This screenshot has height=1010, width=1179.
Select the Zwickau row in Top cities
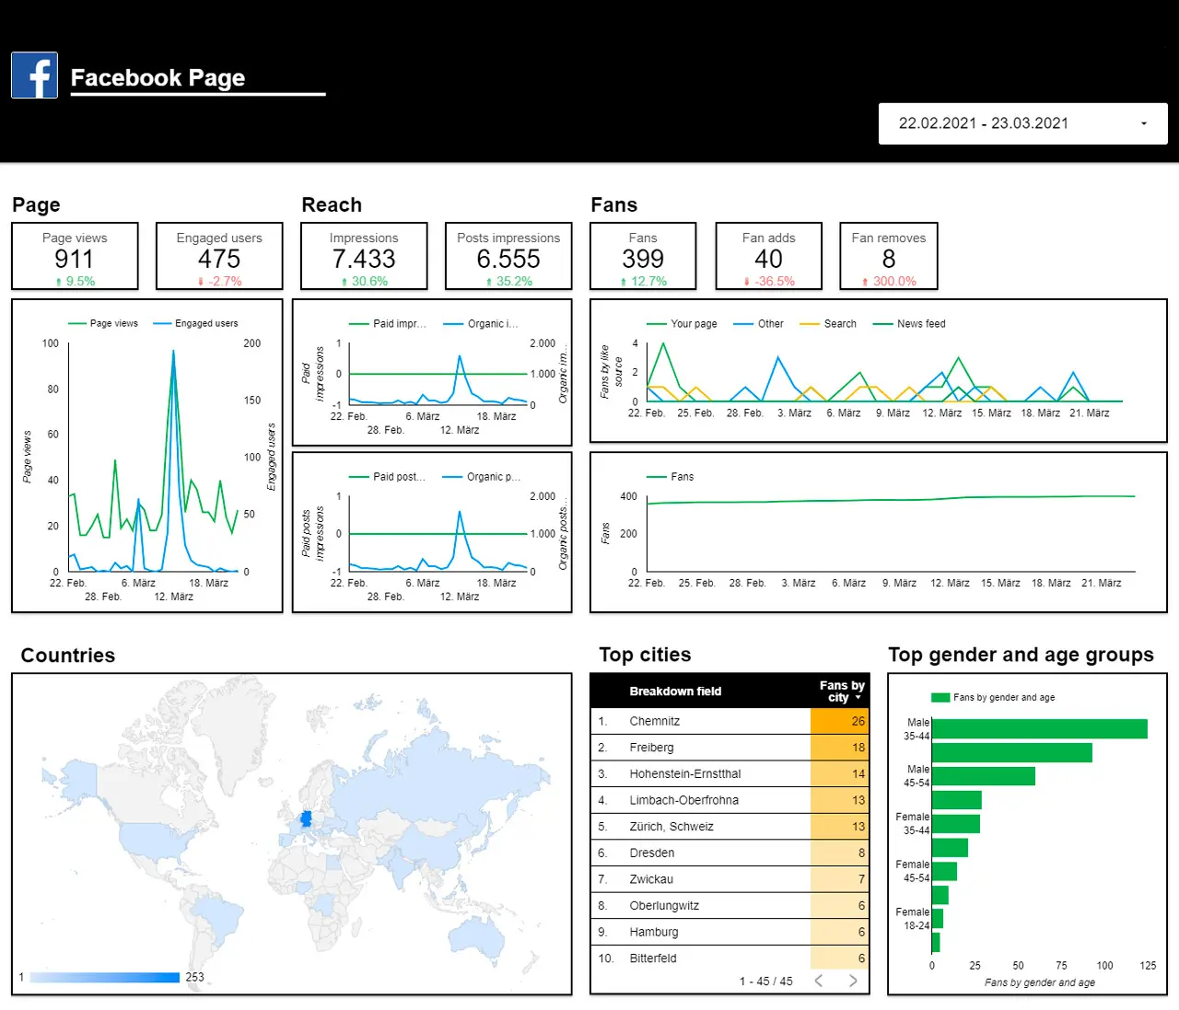pos(730,879)
